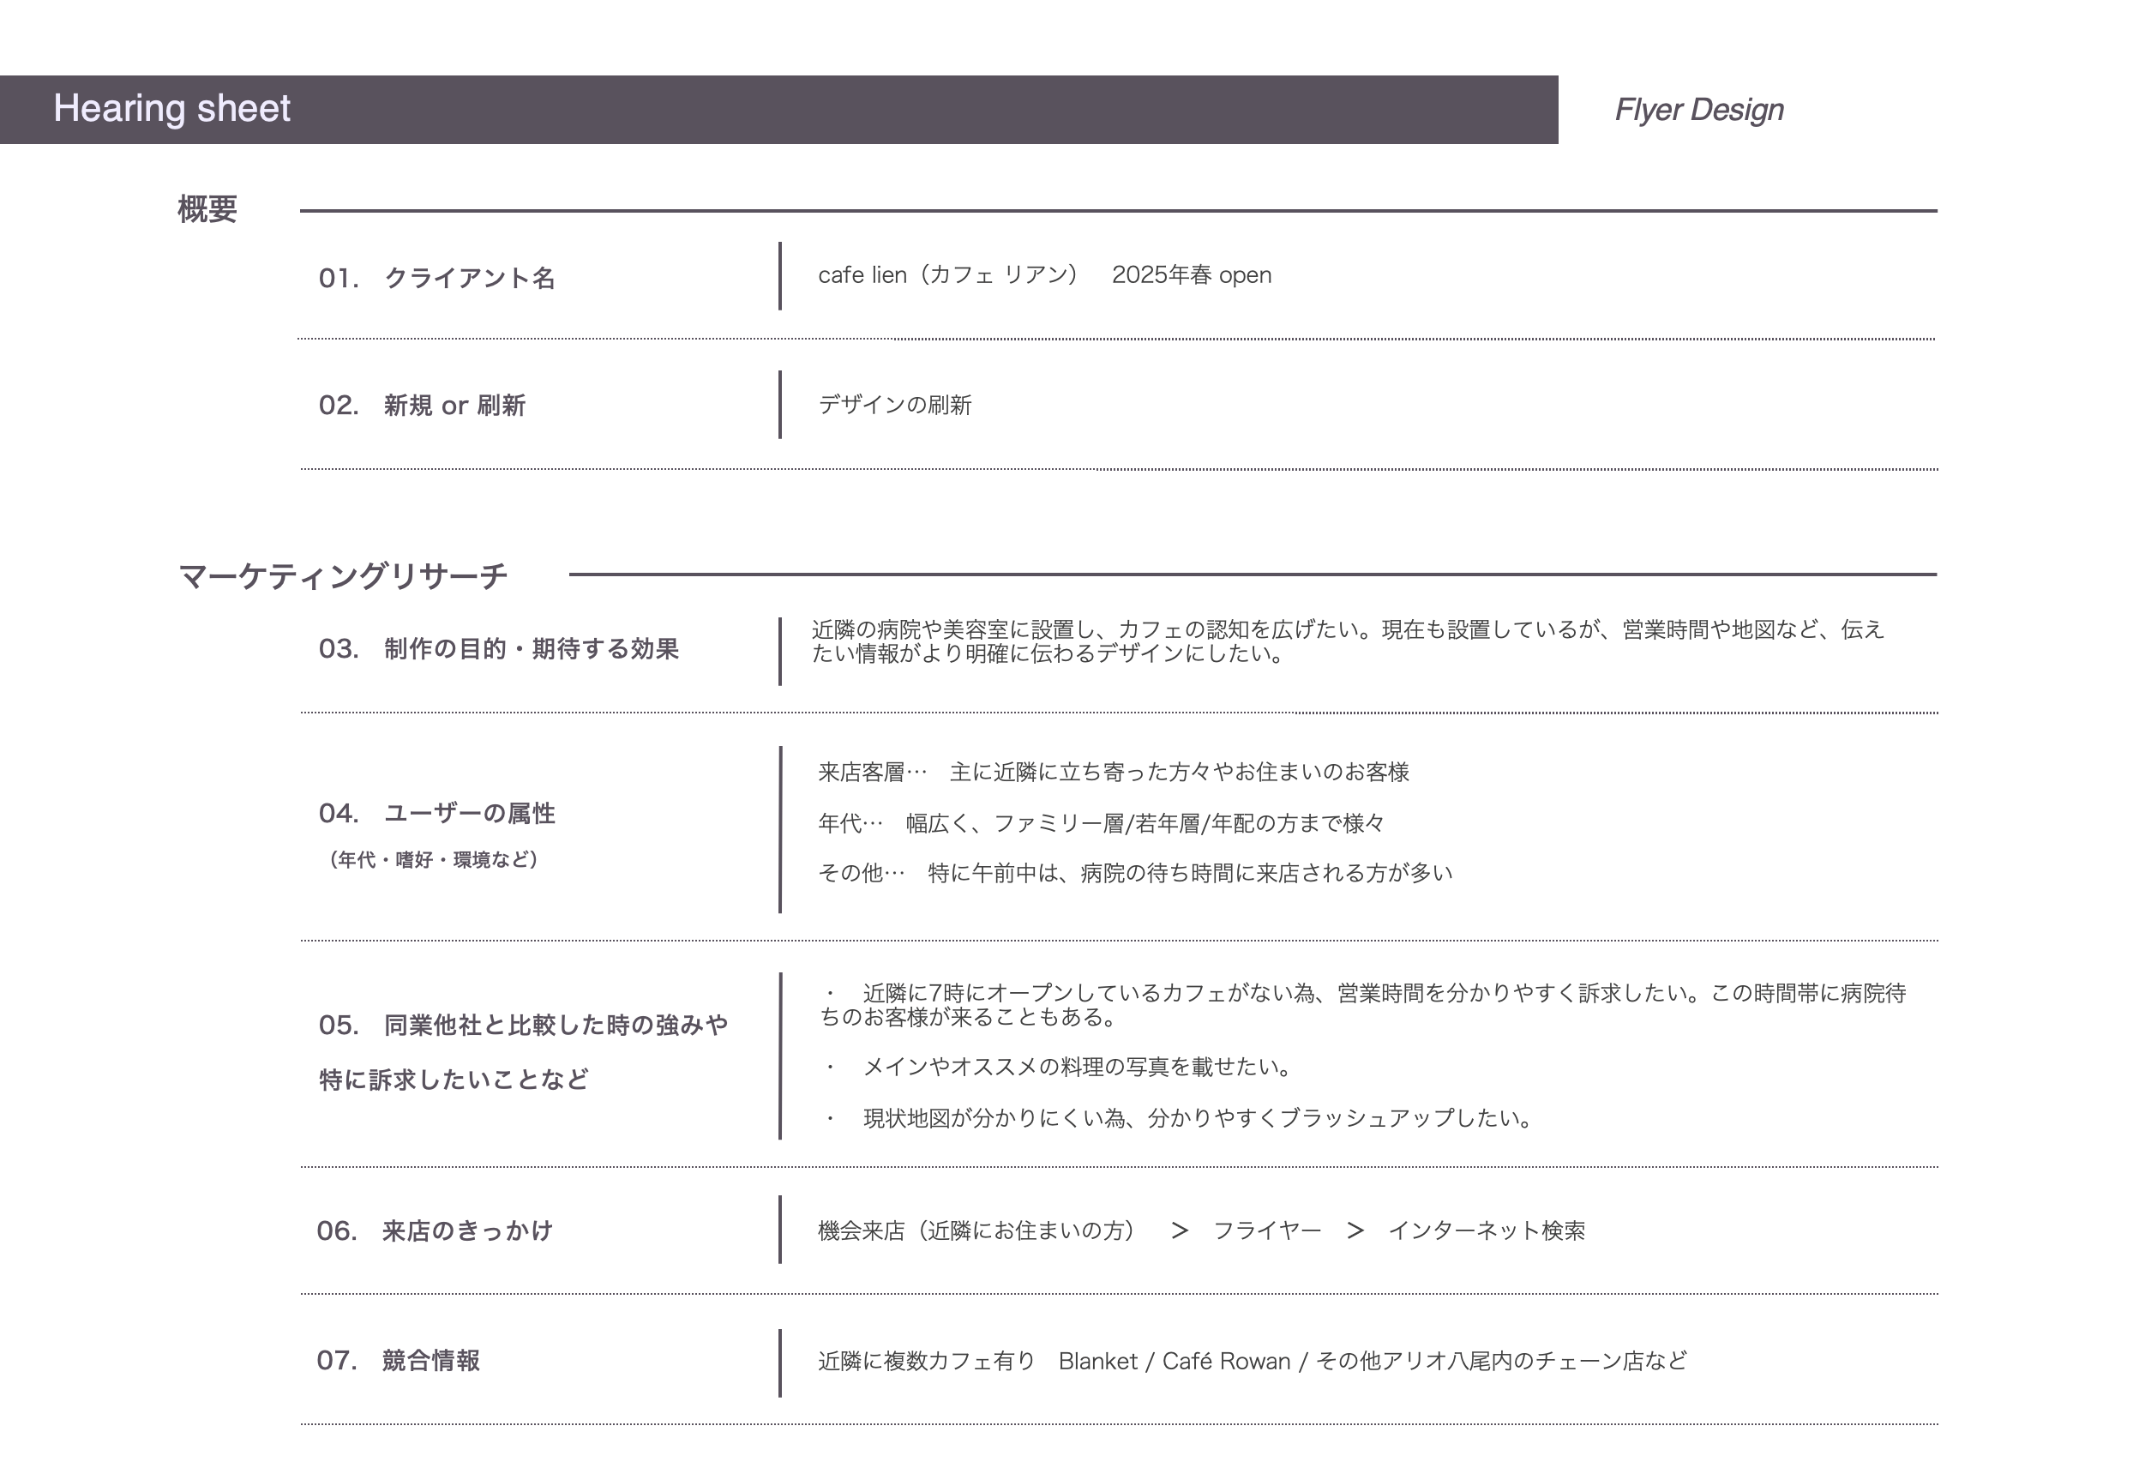Screen dimensions: 2133x1480
Task: Click the 04. ユーザーの属性 label
Action: 436,813
